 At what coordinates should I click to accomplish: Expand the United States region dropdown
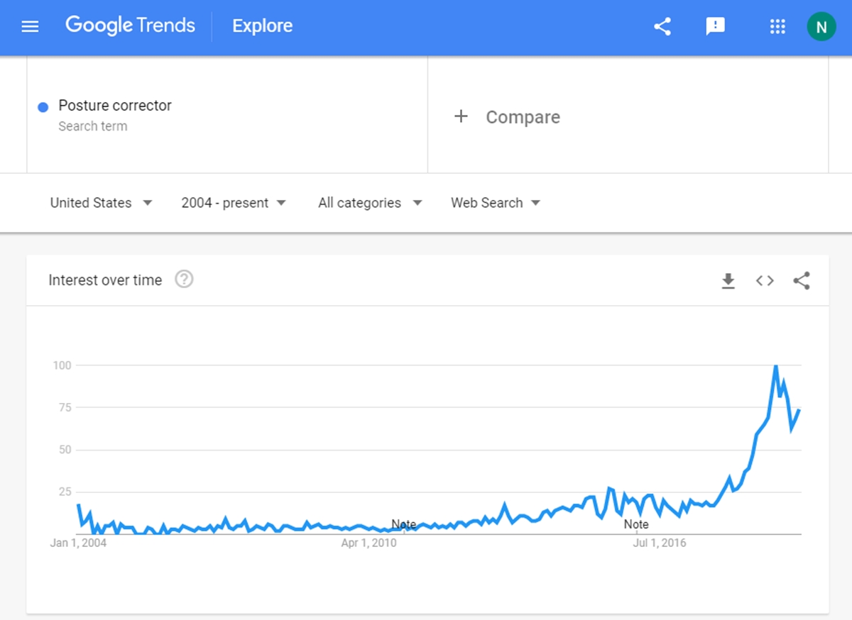tap(101, 203)
